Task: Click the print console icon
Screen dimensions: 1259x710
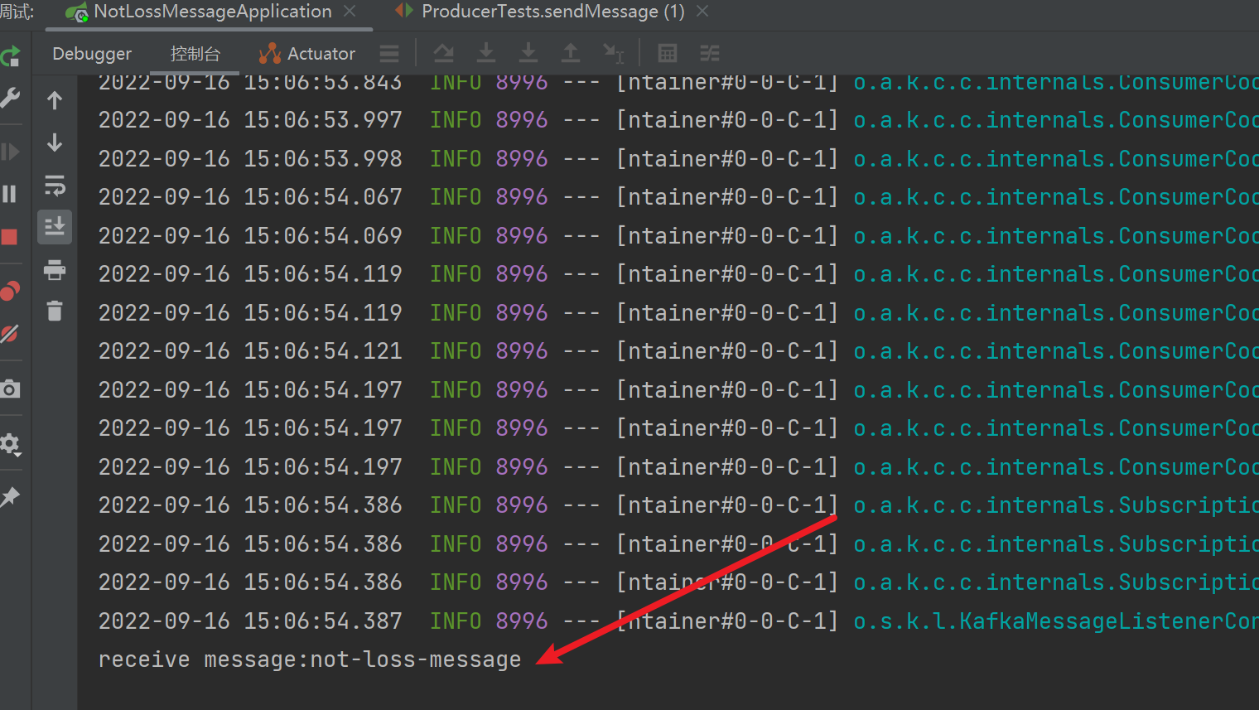Action: coord(55,270)
